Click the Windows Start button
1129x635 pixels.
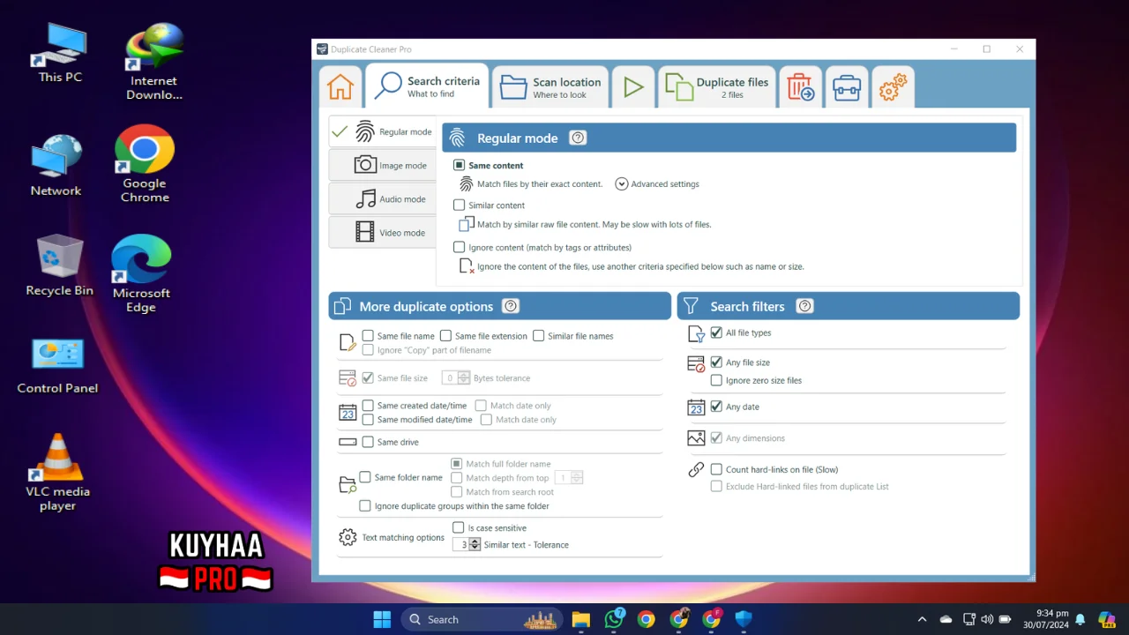(x=382, y=619)
